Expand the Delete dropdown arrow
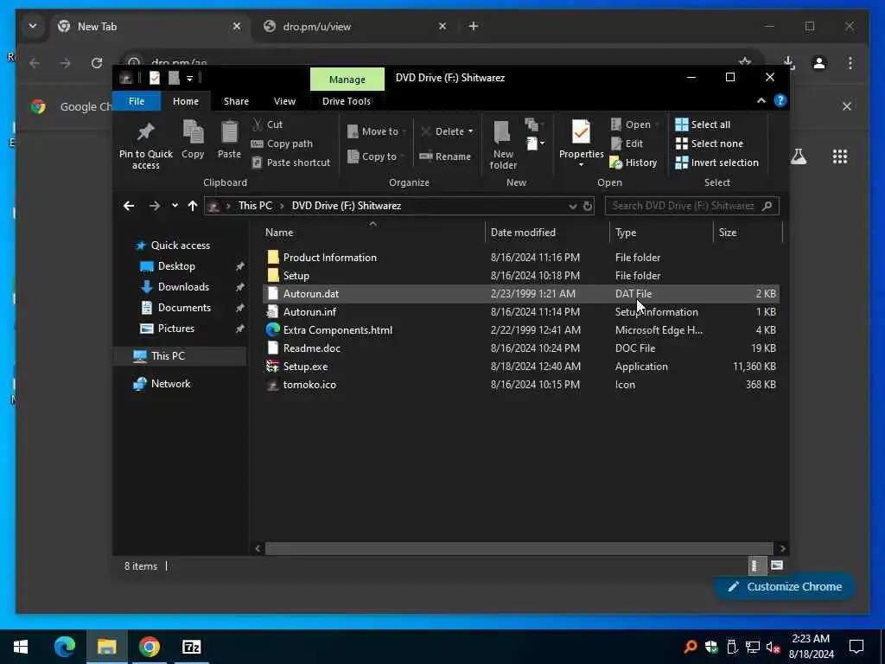885x664 pixels. [x=471, y=131]
